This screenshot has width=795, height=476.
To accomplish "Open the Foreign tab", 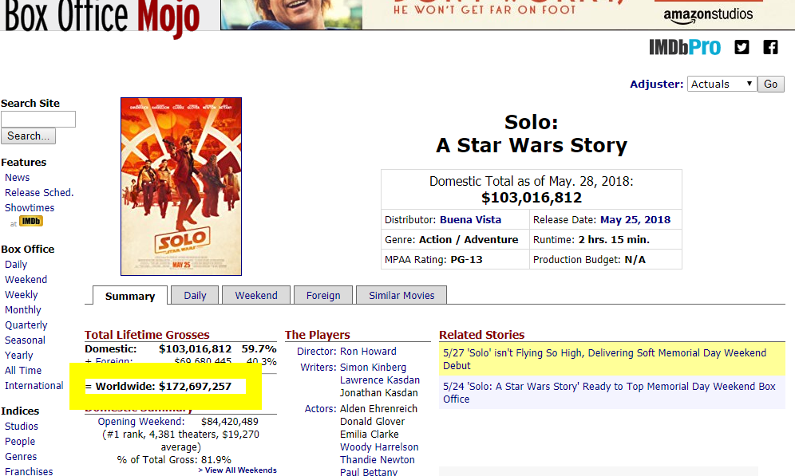I will coord(323,295).
